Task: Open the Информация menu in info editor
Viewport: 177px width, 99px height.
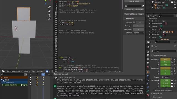Action: click(70, 78)
